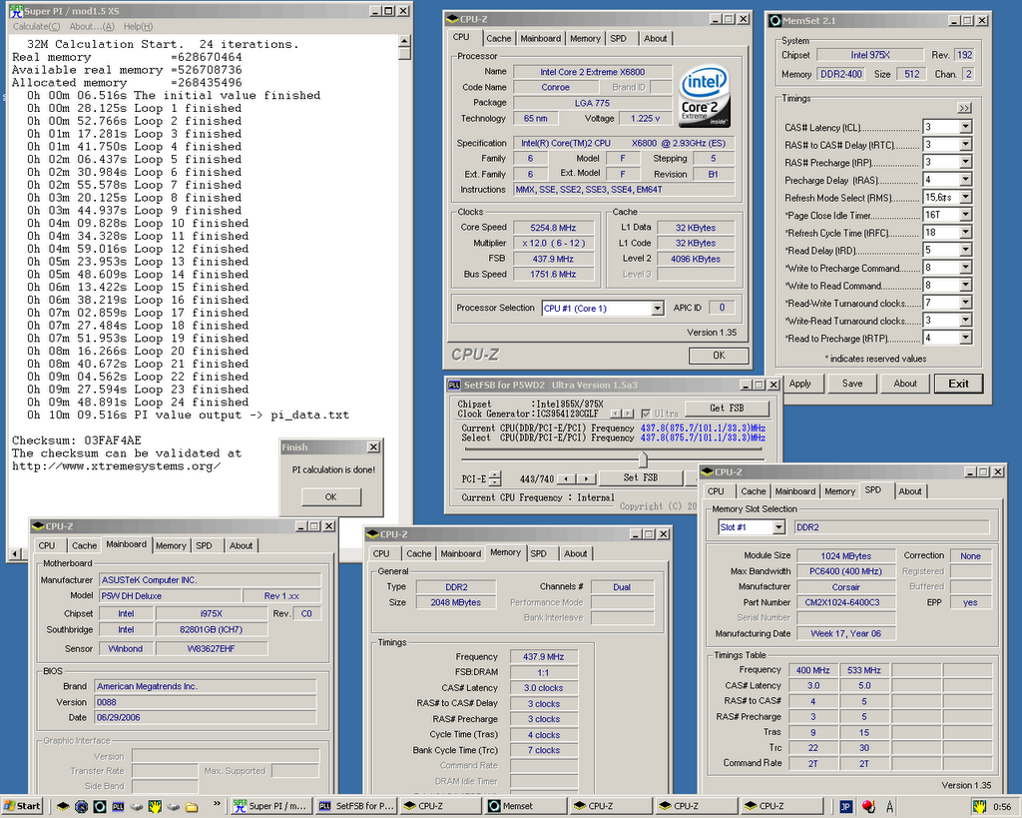
Task: Click the SetFSB frequency slider thumb
Action: [x=643, y=459]
